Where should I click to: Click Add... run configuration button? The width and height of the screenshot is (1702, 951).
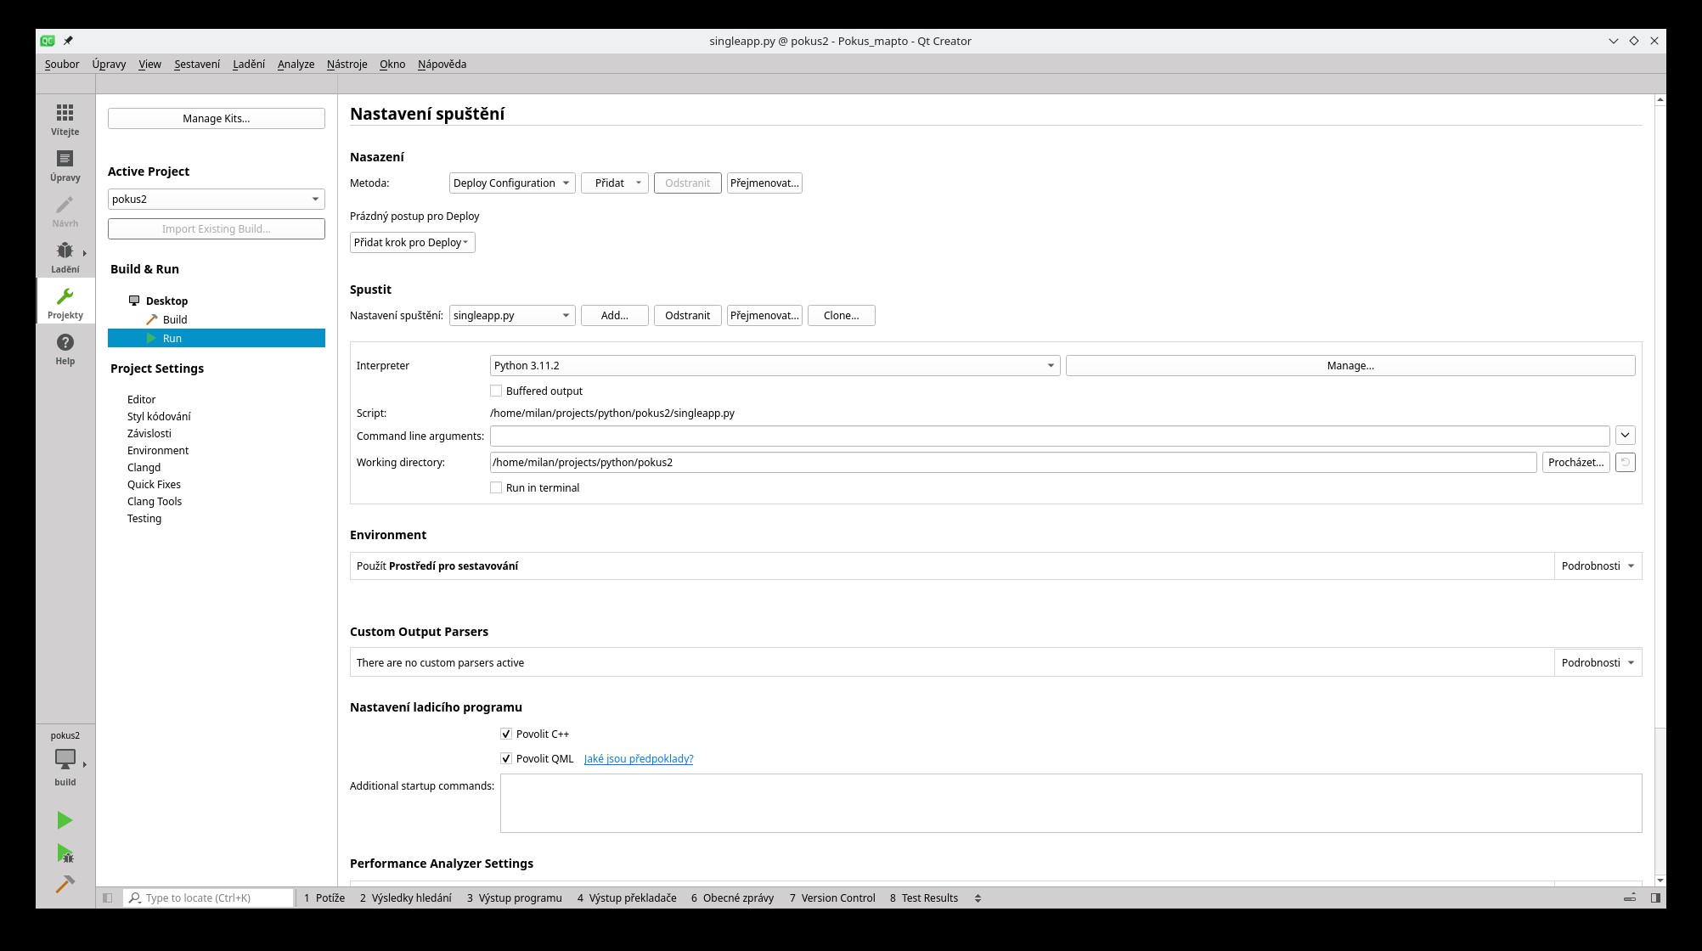tap(615, 315)
